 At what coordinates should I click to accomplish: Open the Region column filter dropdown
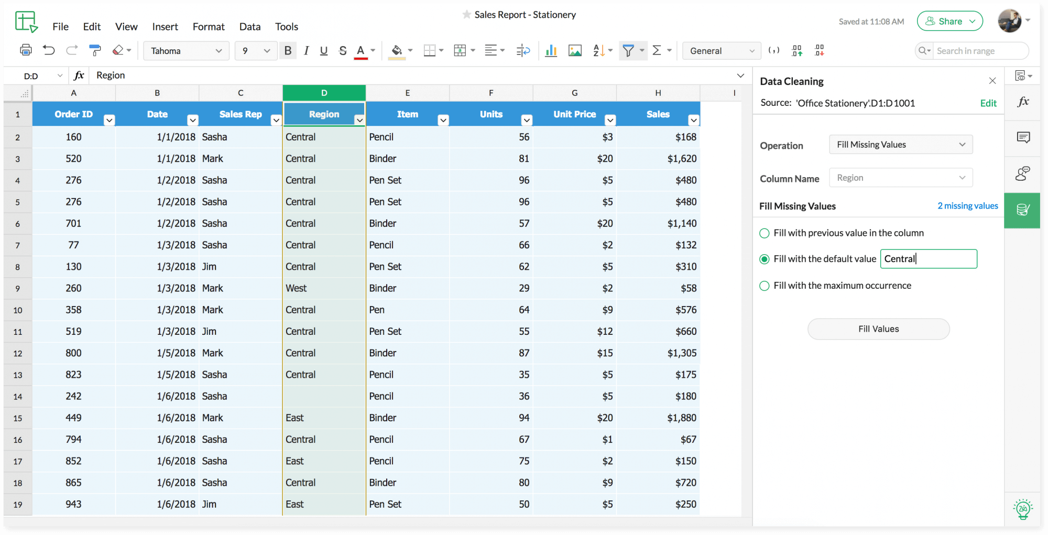(x=360, y=120)
